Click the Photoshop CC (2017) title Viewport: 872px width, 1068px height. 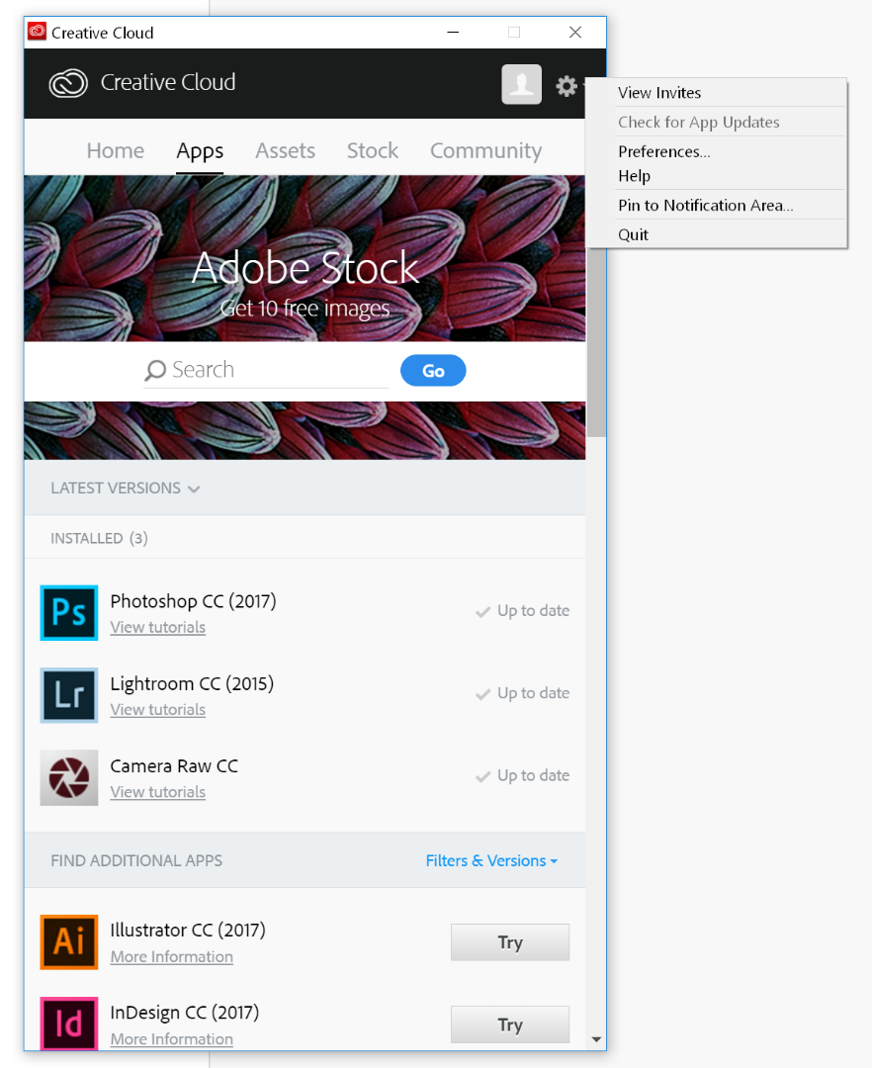(194, 601)
